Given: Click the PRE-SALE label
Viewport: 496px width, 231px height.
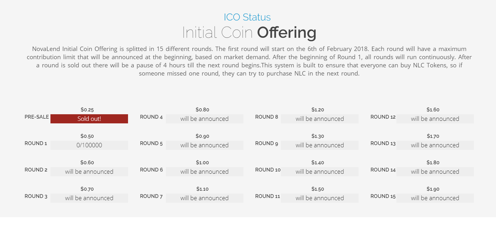Looking at the screenshot, I should pyautogui.click(x=37, y=117).
